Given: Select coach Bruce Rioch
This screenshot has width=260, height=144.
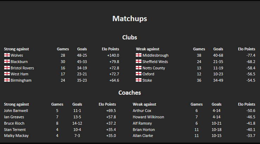Looking at the screenshot, I should [x=14, y=123].
